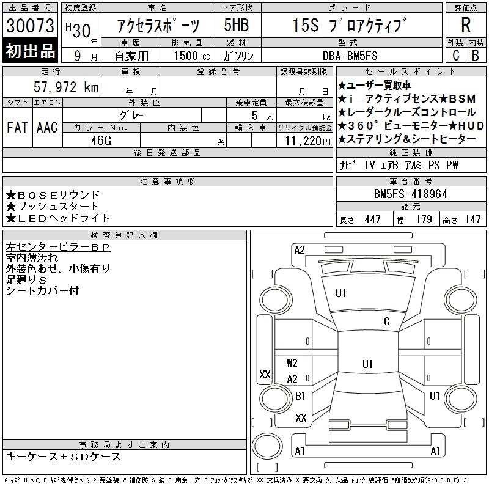Viewport: 489px width, 489px height.
Task: Click "★ステアリング&シートヒーター" line
Action: coord(406,139)
